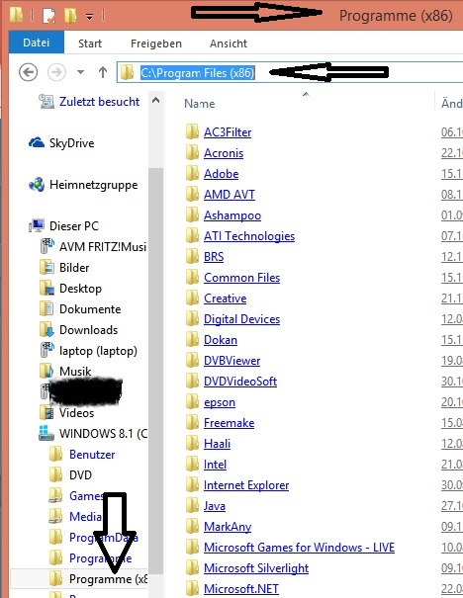Select WINDOWS 8.1 (C:) drive

[103, 434]
